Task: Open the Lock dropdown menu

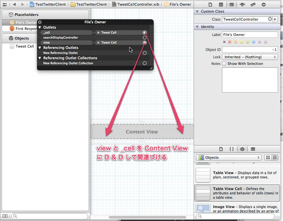Action: [x=250, y=57]
